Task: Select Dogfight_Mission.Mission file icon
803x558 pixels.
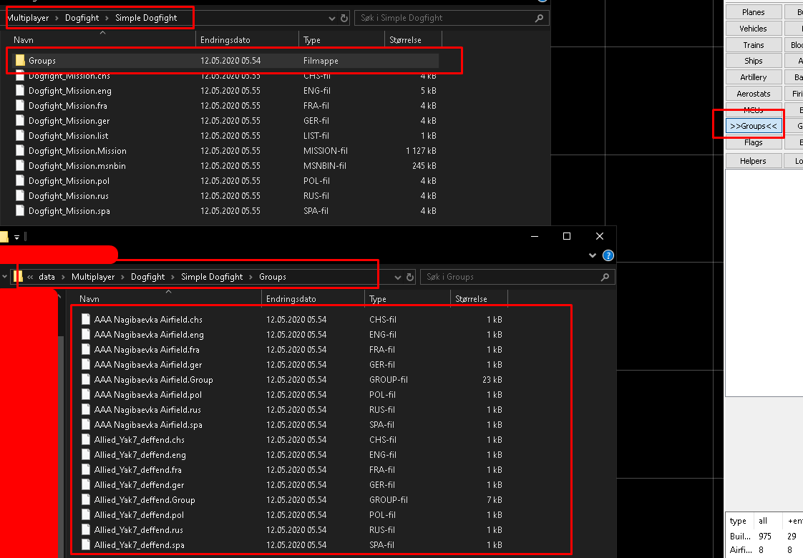Action: [x=20, y=151]
